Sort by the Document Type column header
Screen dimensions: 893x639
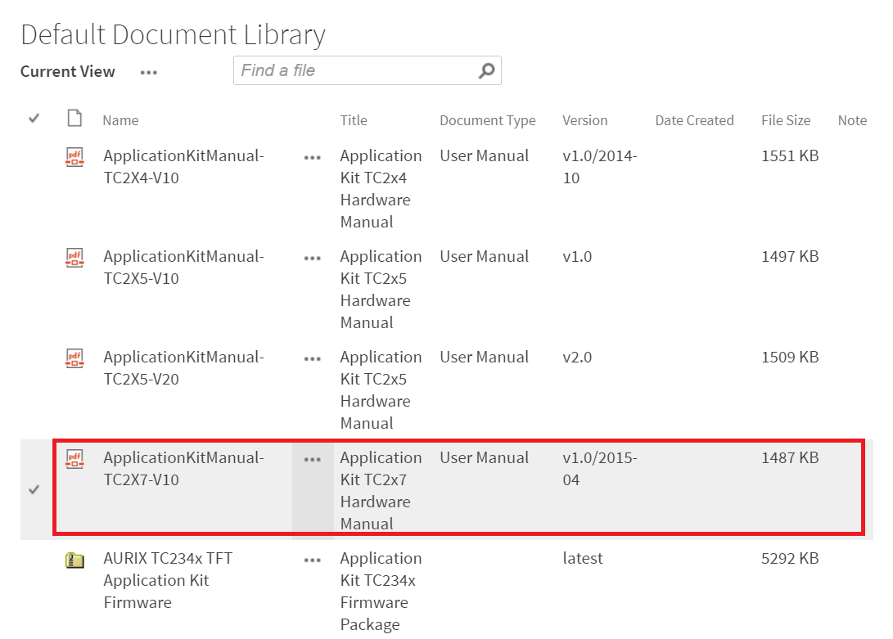coord(488,121)
